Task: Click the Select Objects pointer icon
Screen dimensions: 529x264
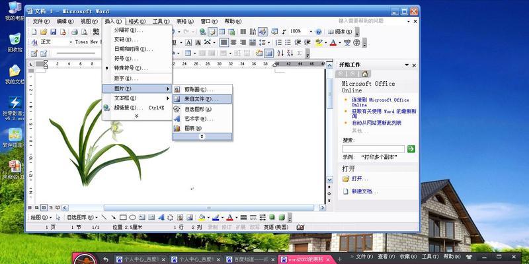Action: (58, 217)
